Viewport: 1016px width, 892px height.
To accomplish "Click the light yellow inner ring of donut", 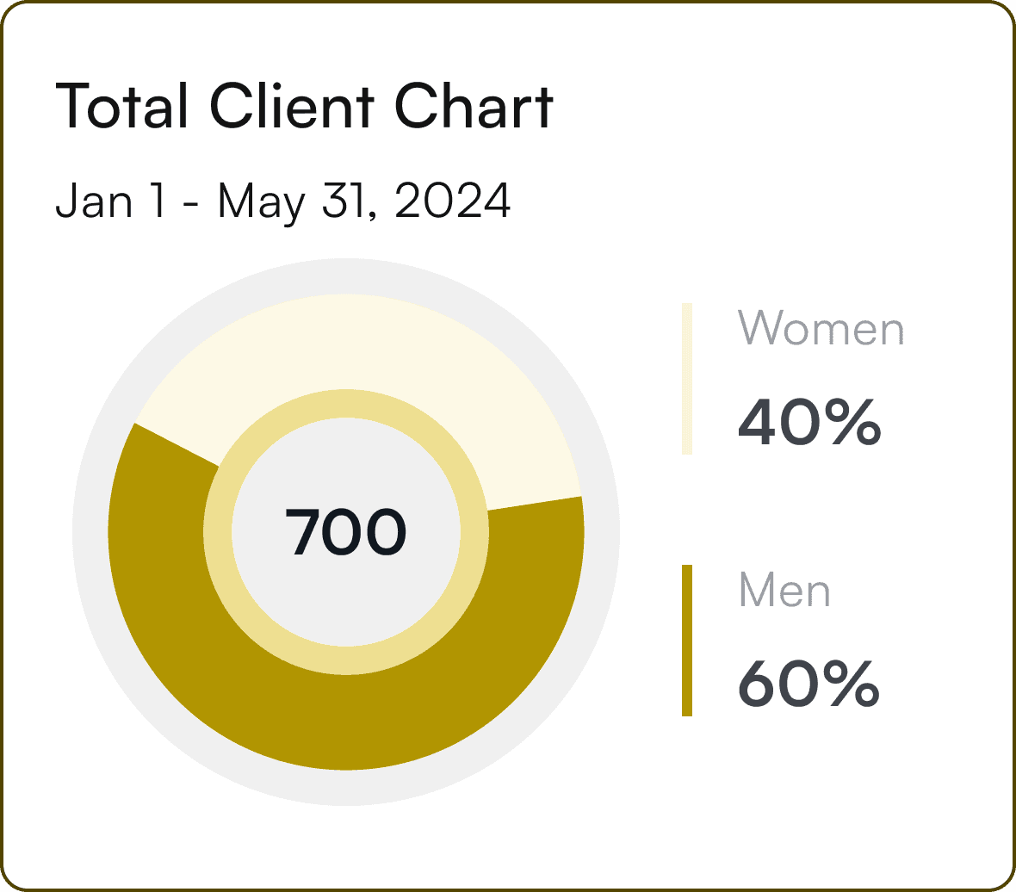I will pos(346,660).
